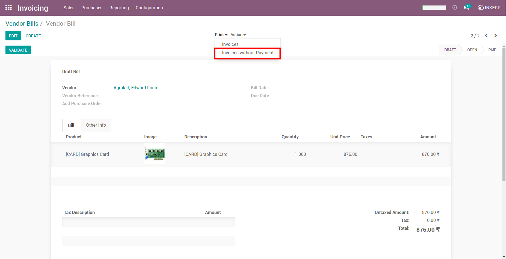The height and width of the screenshot is (259, 506).
Task: Choose Invoices without Payment option
Action: coord(248,53)
